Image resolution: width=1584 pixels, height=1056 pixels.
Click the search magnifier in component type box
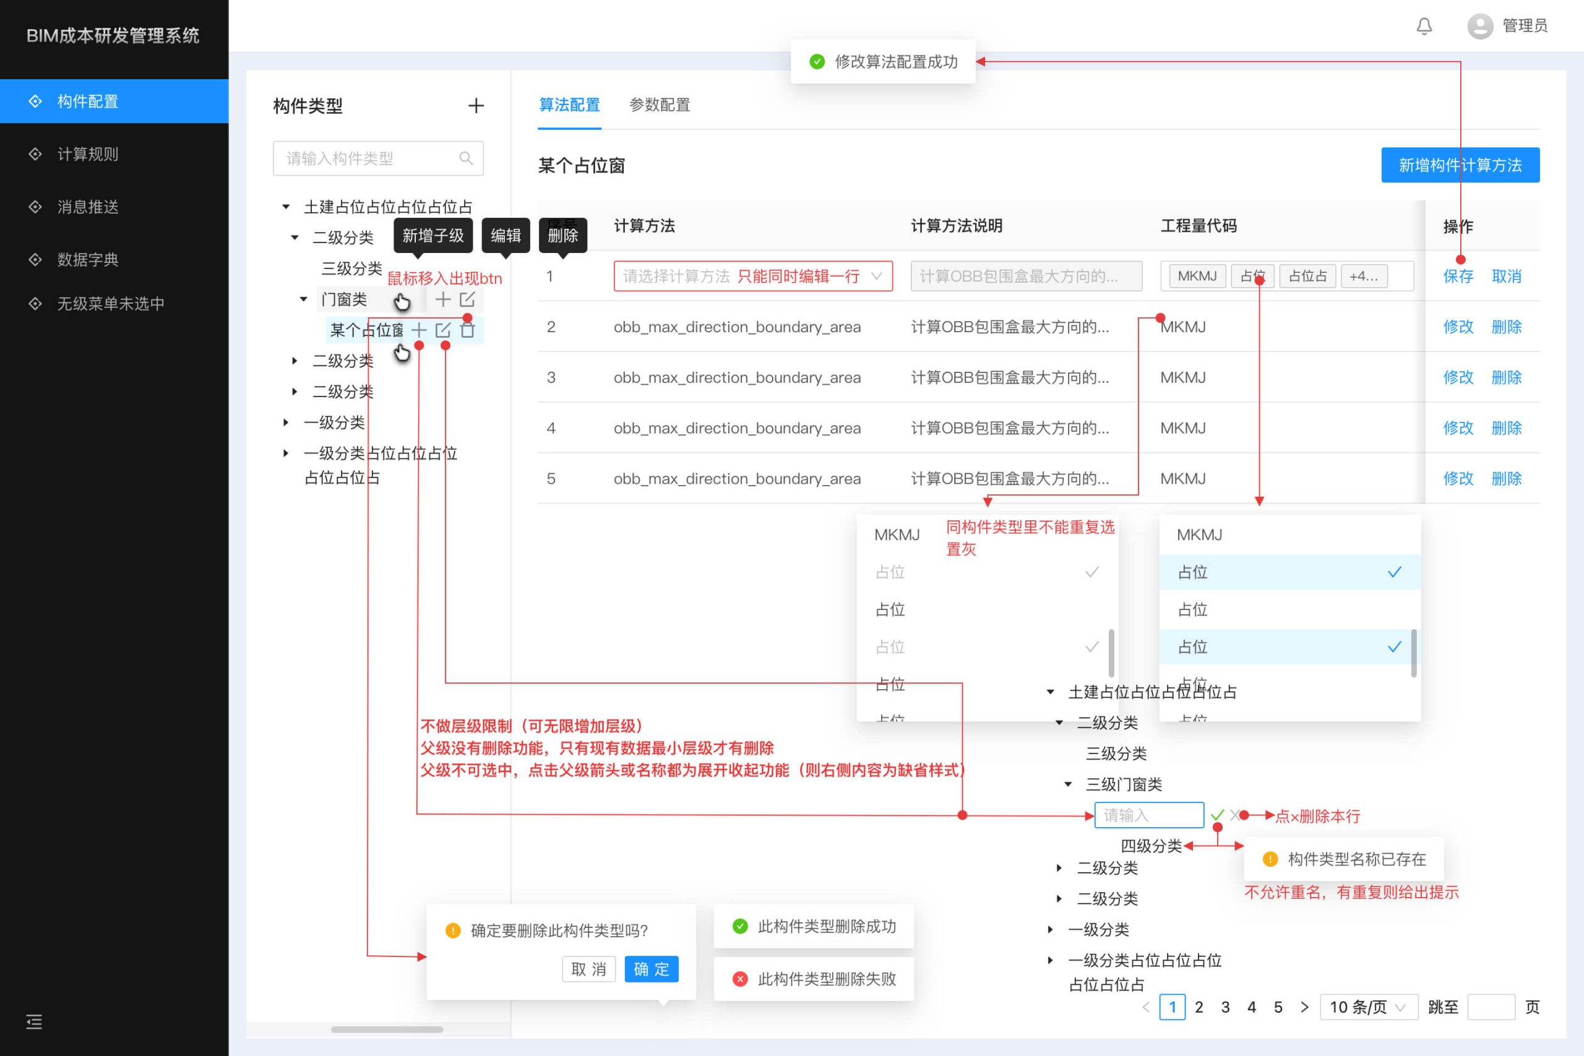click(466, 158)
